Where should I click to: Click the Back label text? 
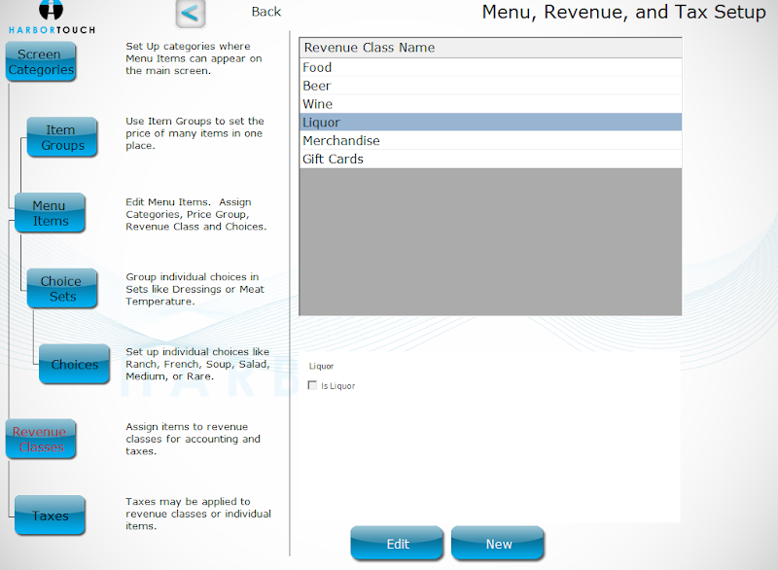tap(265, 12)
